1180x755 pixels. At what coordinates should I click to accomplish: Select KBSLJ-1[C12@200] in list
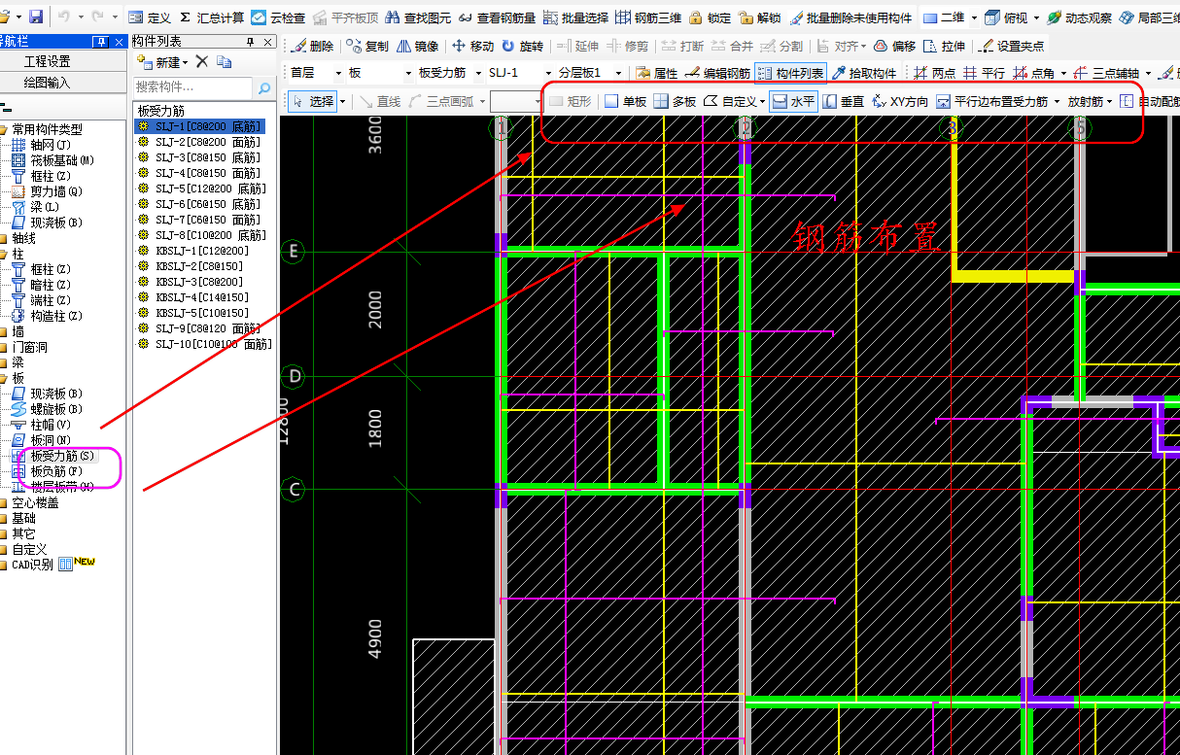point(202,251)
